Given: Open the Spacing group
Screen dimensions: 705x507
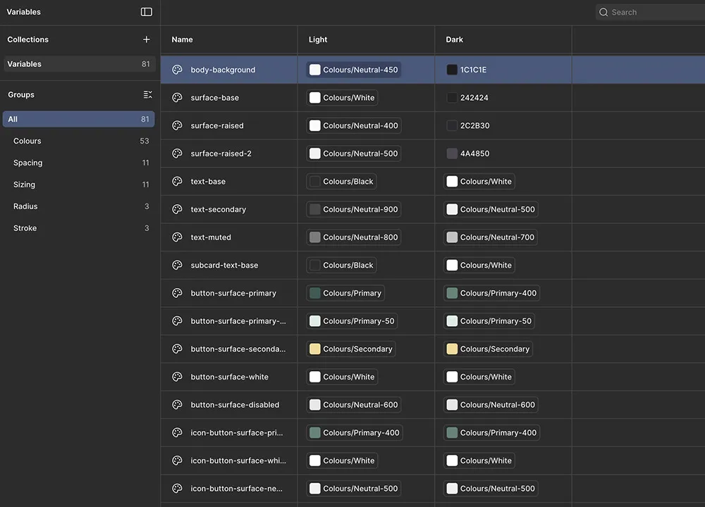Looking at the screenshot, I should 79,163.
